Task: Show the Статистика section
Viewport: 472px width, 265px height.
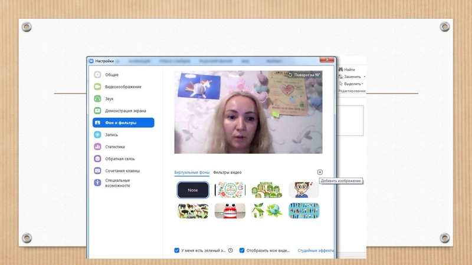Action: click(114, 147)
